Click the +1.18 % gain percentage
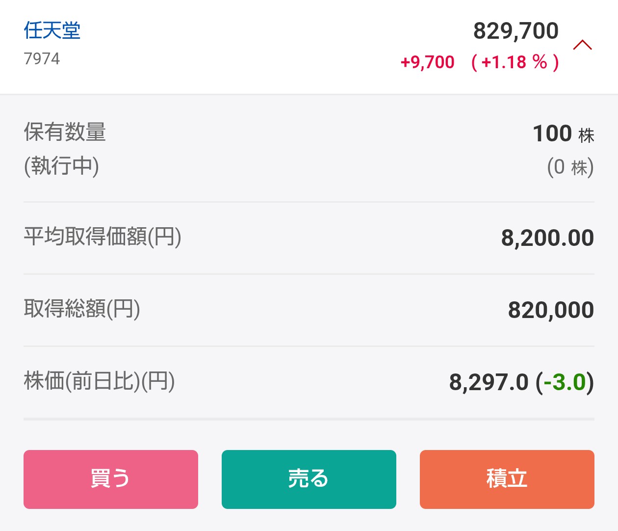 (x=515, y=62)
